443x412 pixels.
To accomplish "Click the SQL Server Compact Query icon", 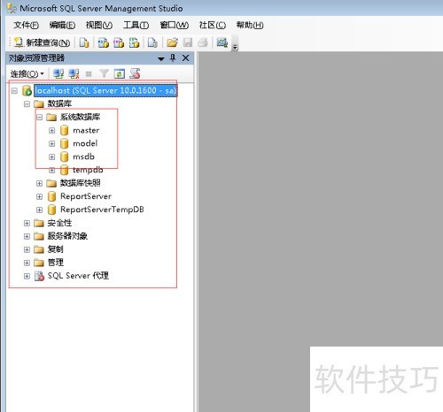I will [152, 42].
